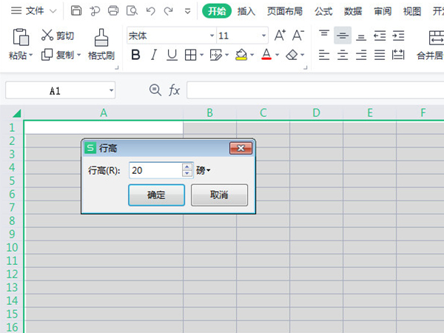Open the 审阅 tab
The image size is (444, 333).
pyautogui.click(x=383, y=11)
